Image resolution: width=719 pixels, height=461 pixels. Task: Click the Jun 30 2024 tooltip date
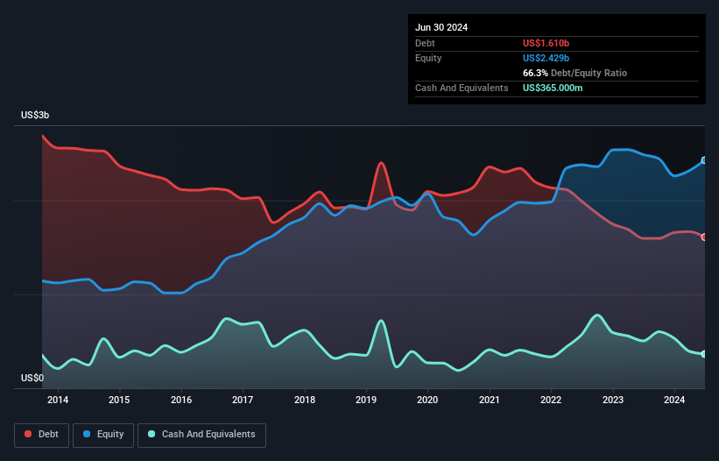click(441, 27)
